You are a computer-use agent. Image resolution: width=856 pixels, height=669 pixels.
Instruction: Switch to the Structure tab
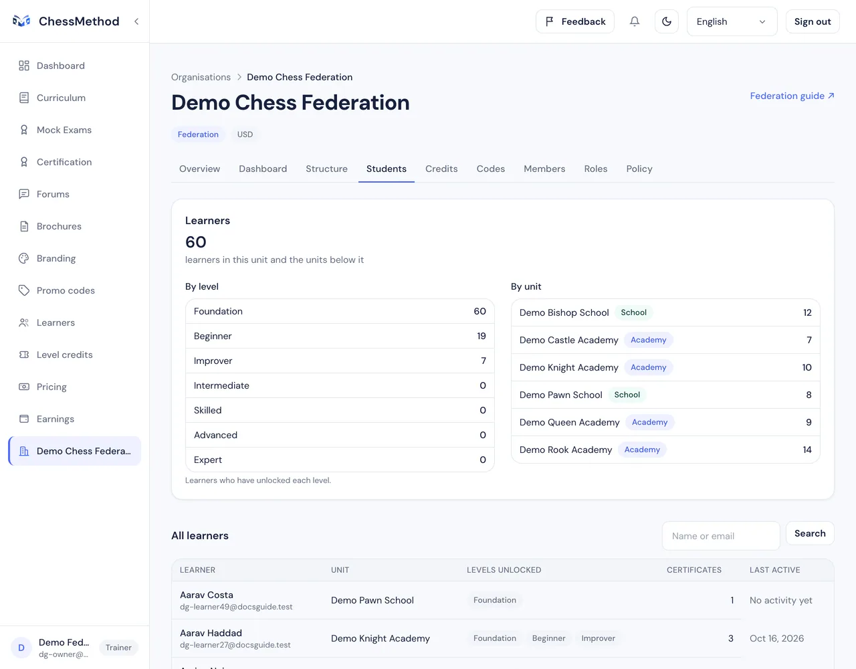(326, 169)
